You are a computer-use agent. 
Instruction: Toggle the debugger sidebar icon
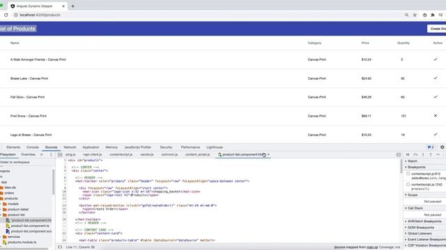399,154
